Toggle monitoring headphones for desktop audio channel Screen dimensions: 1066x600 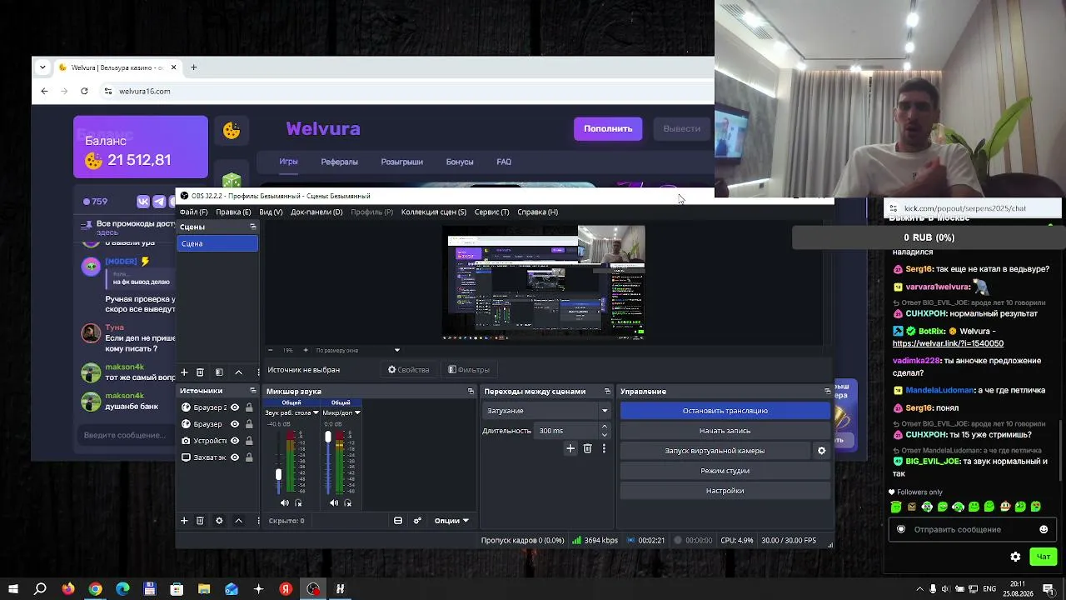point(298,503)
